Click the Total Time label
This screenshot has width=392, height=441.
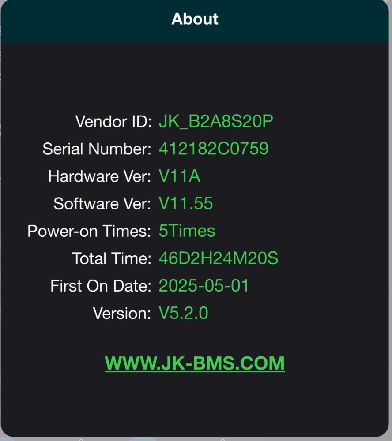point(112,258)
